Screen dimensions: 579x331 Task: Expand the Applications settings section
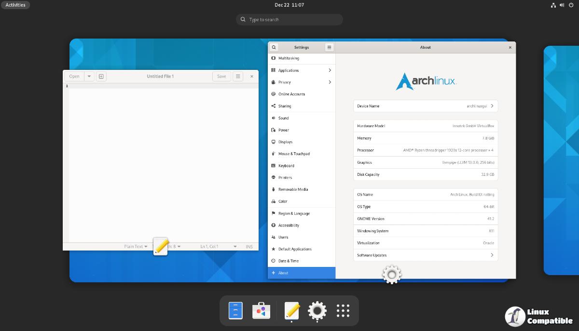302,70
